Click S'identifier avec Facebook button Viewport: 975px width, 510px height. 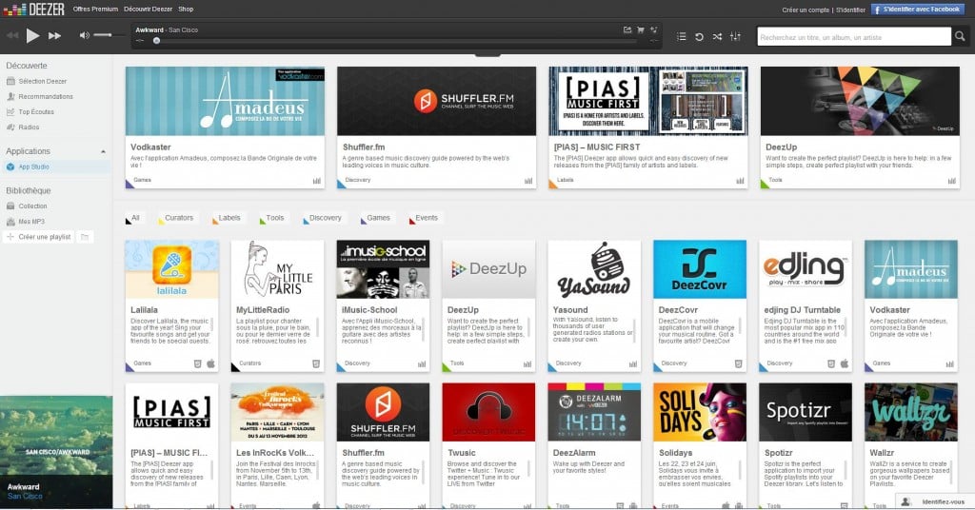point(918,10)
